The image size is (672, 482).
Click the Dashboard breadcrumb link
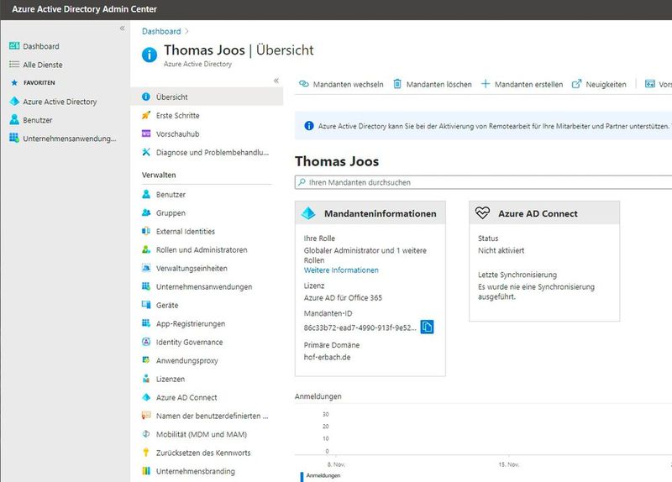tap(161, 31)
